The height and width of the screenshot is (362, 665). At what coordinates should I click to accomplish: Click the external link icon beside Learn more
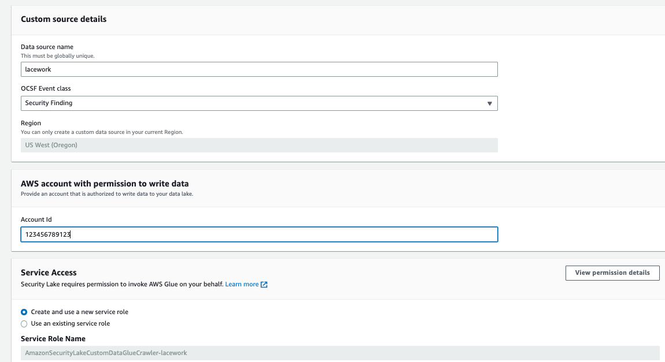point(264,283)
